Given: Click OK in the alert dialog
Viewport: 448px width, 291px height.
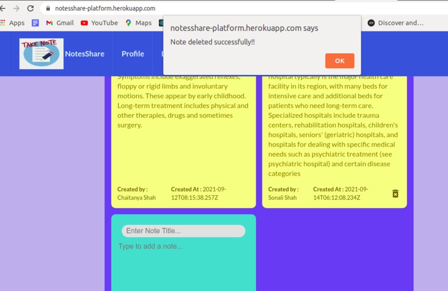Looking at the screenshot, I should pyautogui.click(x=340, y=61).
